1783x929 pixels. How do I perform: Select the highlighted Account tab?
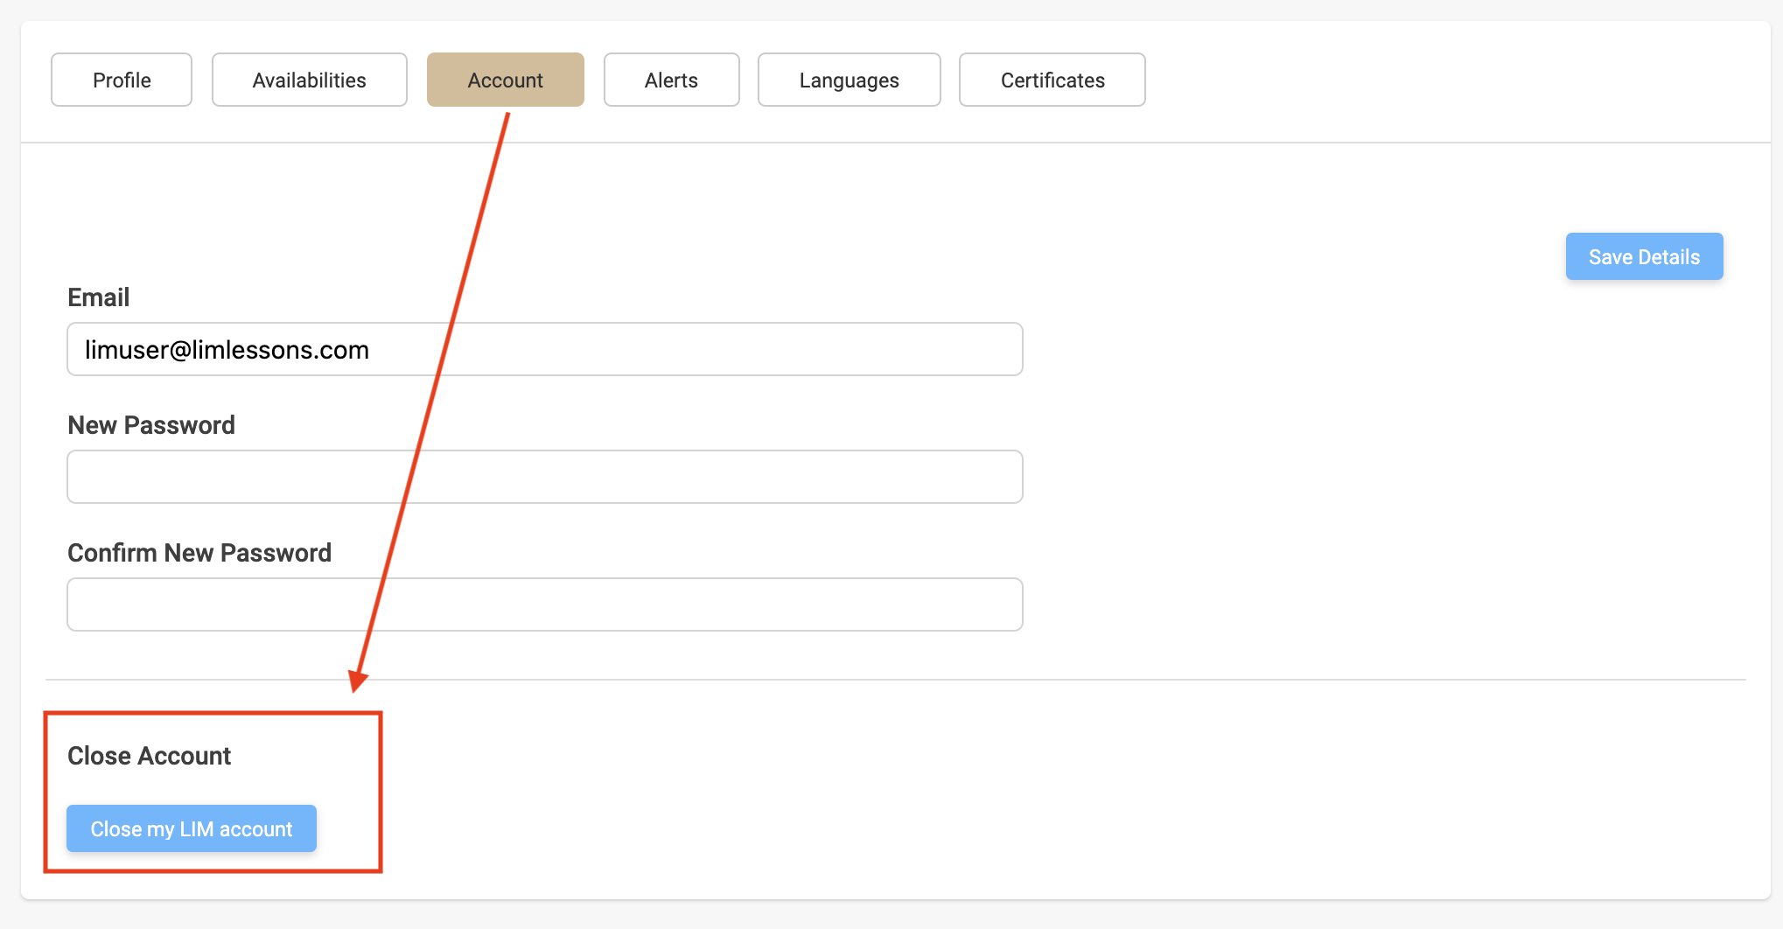pyautogui.click(x=505, y=80)
